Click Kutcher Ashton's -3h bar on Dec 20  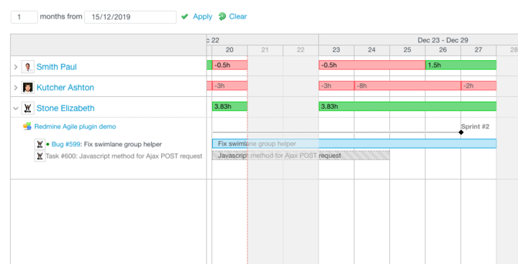(x=230, y=85)
